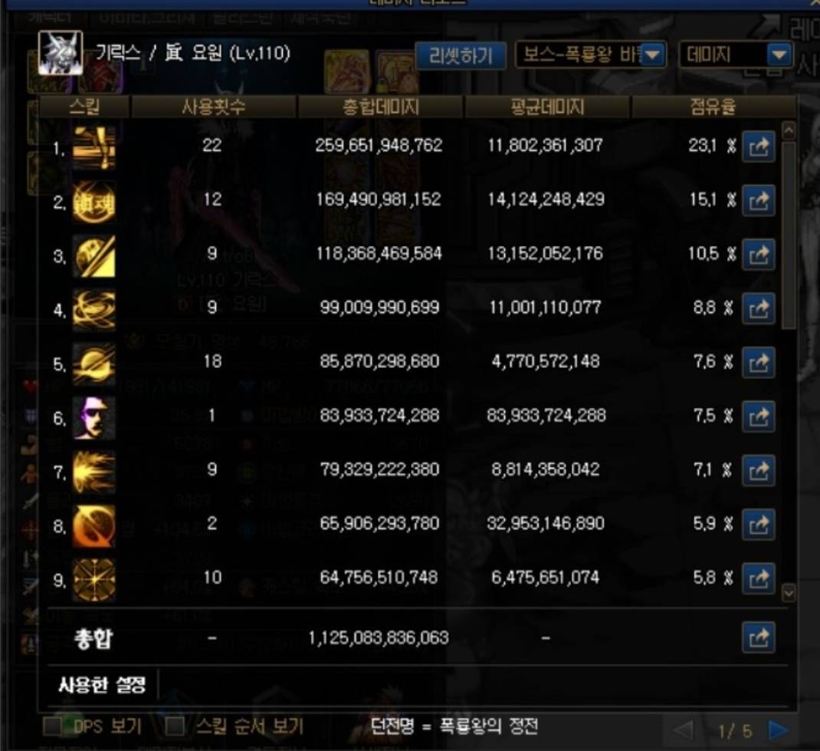Share the total damage row 총합
Screen dimensions: 820x751
(758, 637)
